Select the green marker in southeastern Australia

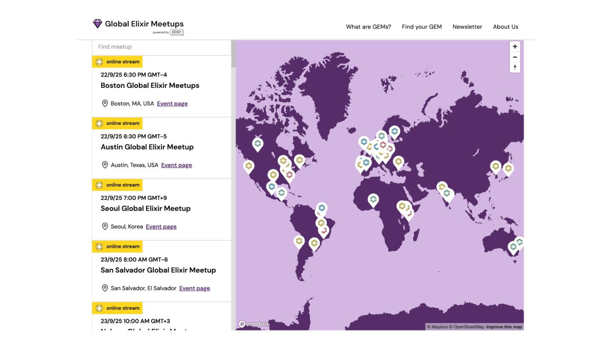513,247
